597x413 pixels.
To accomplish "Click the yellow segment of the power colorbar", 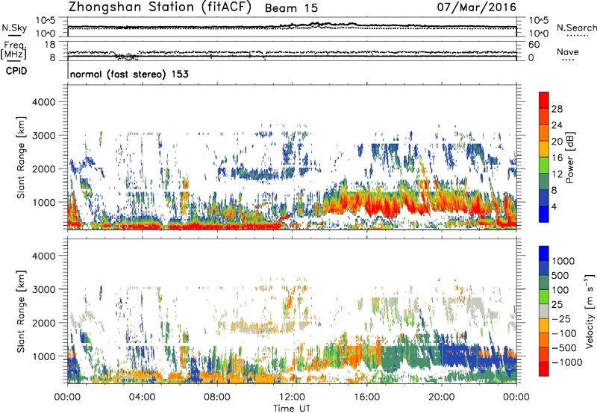I will [544, 149].
